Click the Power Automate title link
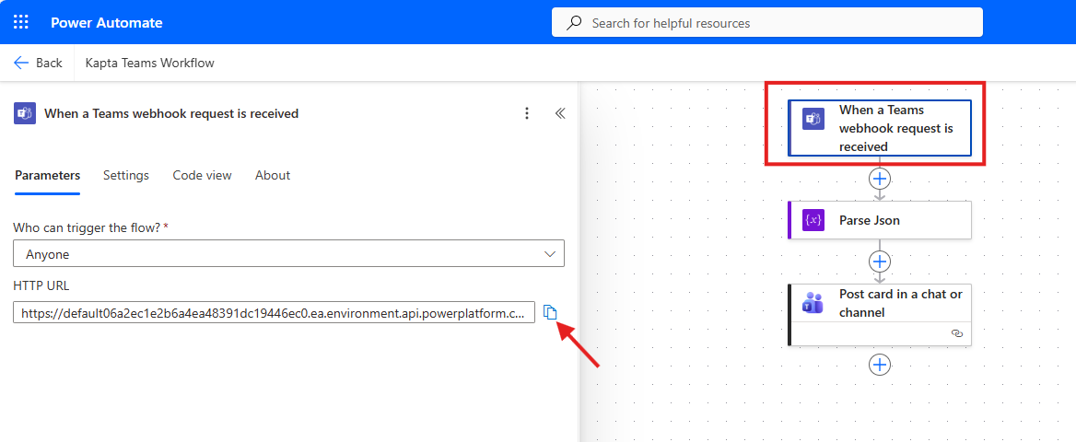This screenshot has width=1076, height=442. pyautogui.click(x=107, y=22)
